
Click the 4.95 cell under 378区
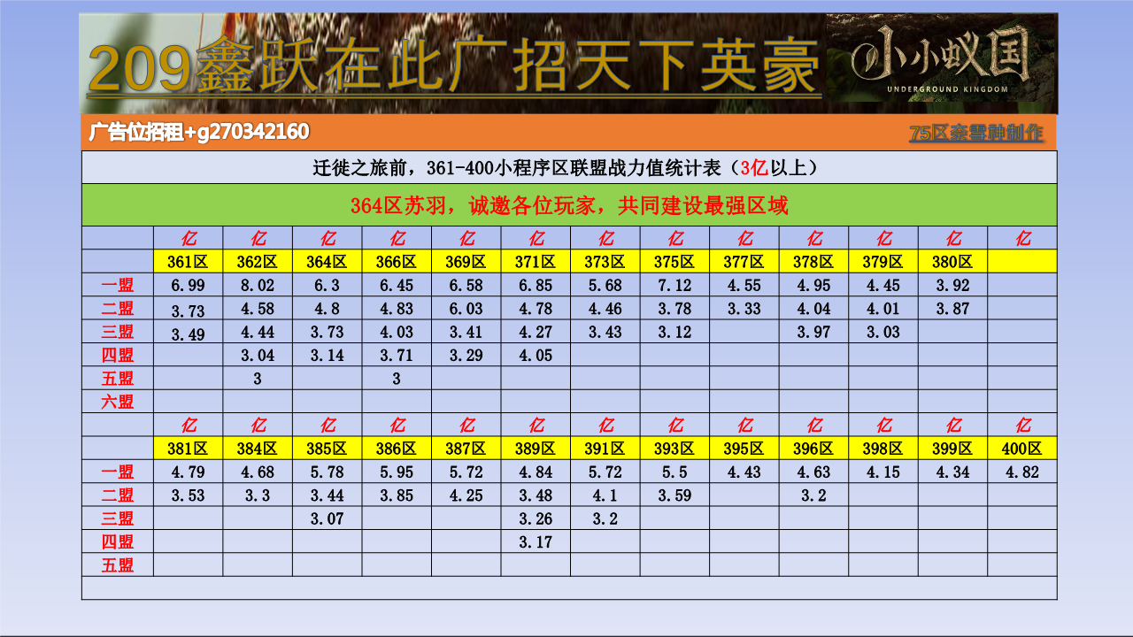[813, 286]
